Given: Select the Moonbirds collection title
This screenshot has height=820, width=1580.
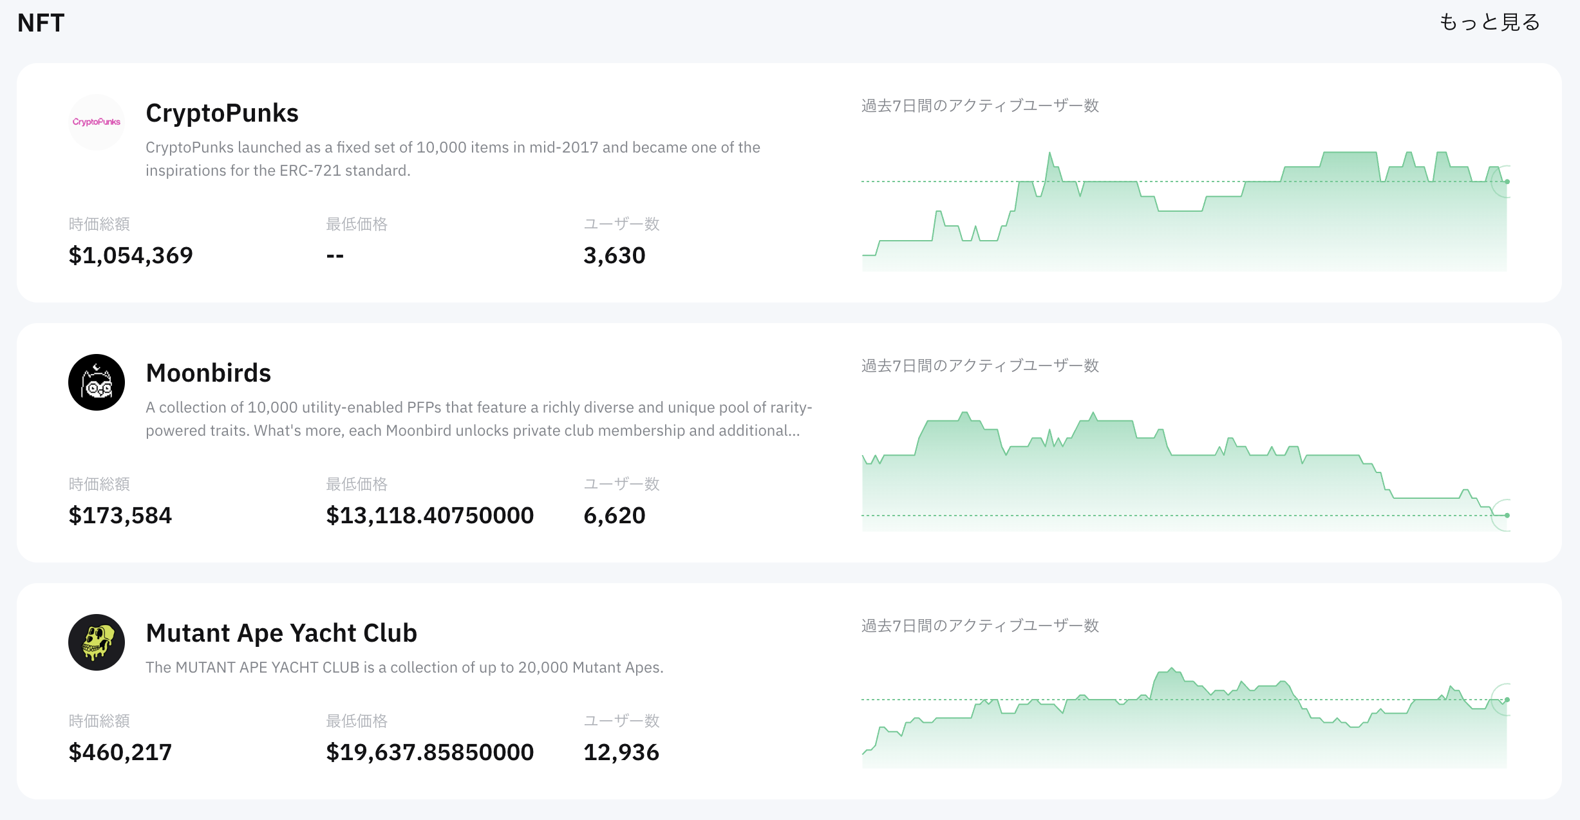Looking at the screenshot, I should (209, 373).
